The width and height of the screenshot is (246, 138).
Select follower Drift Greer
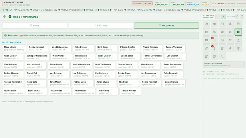coord(106,48)
